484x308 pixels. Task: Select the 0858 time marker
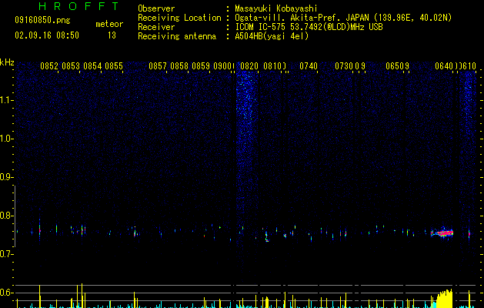179,66
